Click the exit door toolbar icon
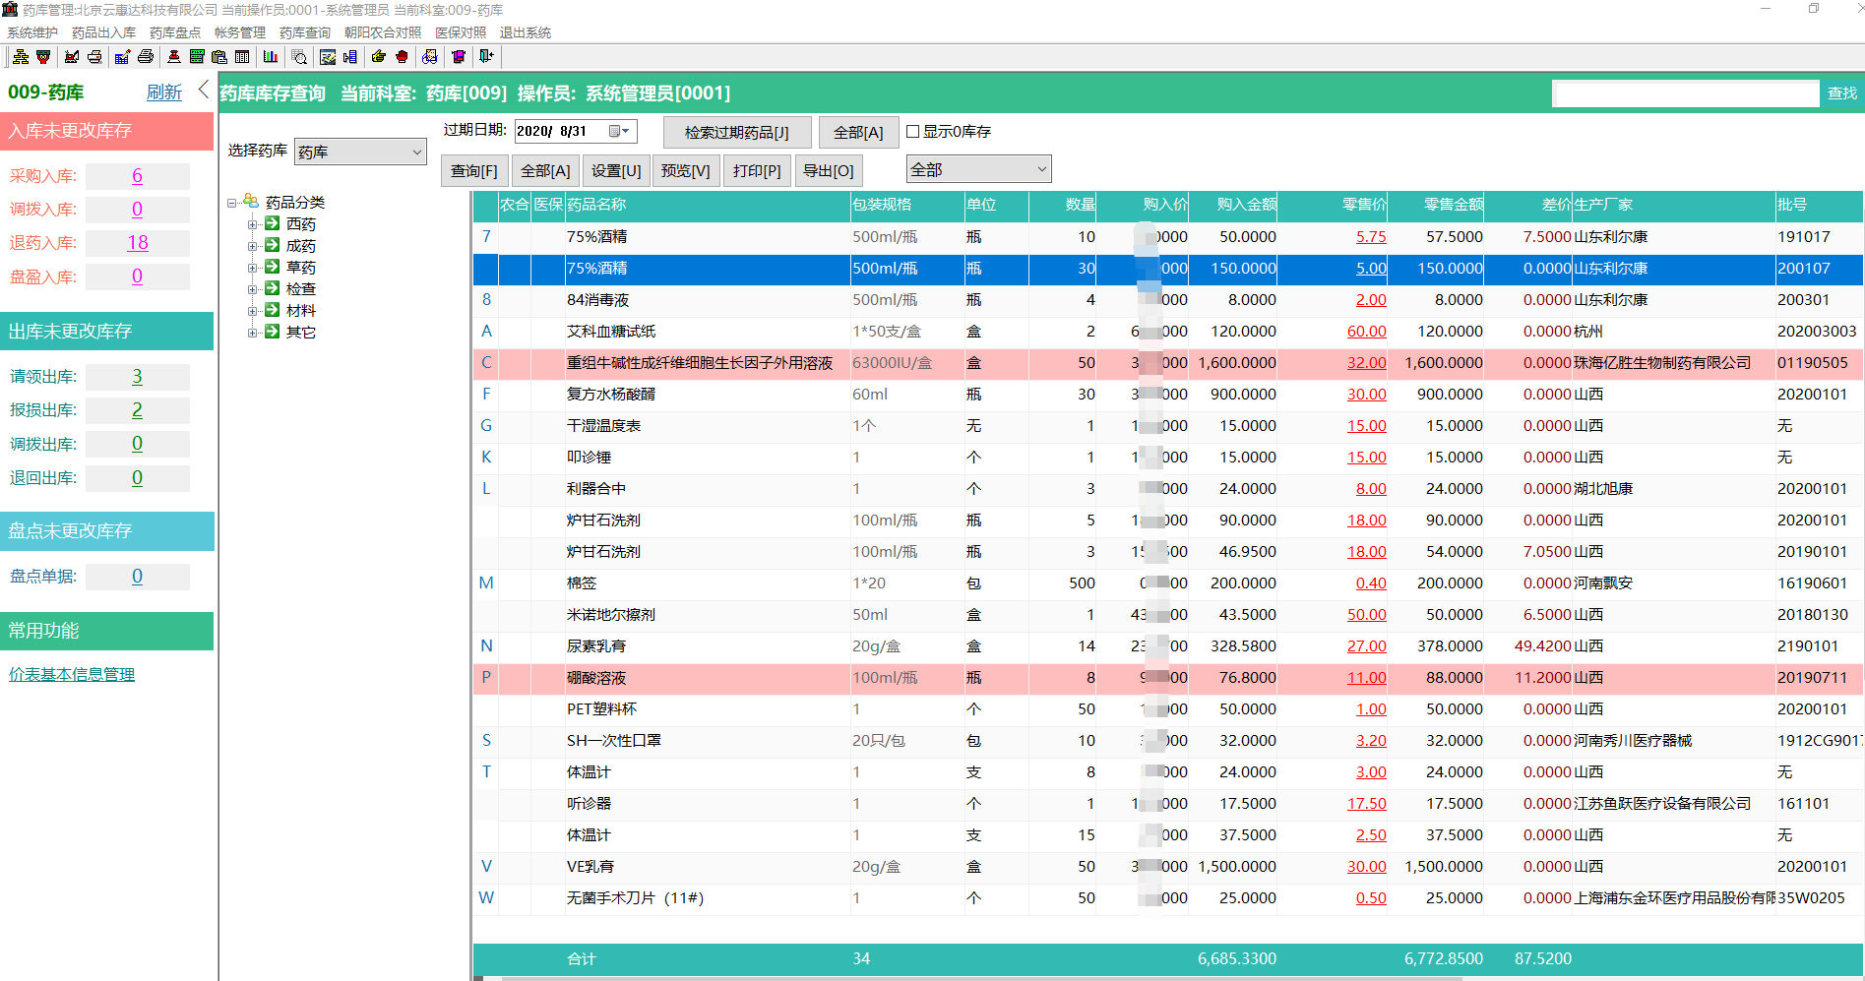Screen dimensions: 1865x981 coord(486,57)
